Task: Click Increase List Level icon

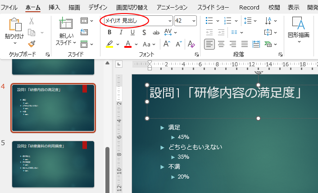Action: (221, 32)
